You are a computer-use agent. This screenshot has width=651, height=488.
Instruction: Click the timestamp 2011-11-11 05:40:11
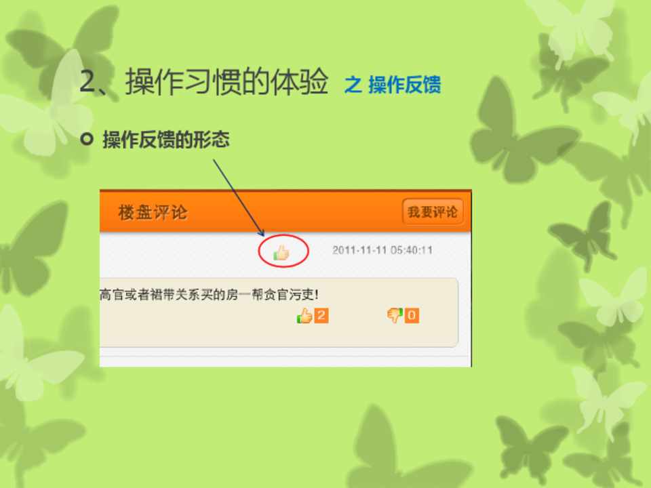tap(382, 250)
